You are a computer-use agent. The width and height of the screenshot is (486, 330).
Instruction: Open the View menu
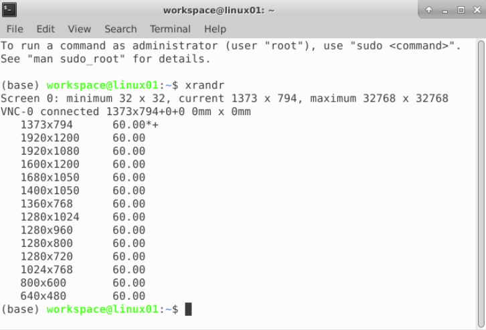click(x=79, y=29)
